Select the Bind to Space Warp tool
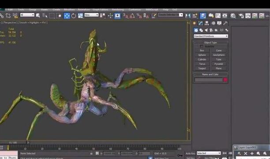The height and width of the screenshot is (159, 270). (x=15, y=16)
